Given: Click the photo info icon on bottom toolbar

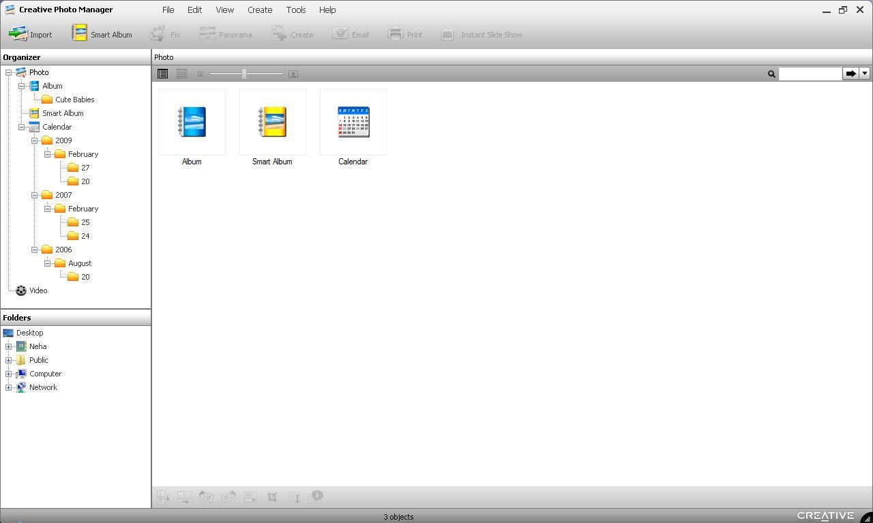Looking at the screenshot, I should pyautogui.click(x=316, y=496).
